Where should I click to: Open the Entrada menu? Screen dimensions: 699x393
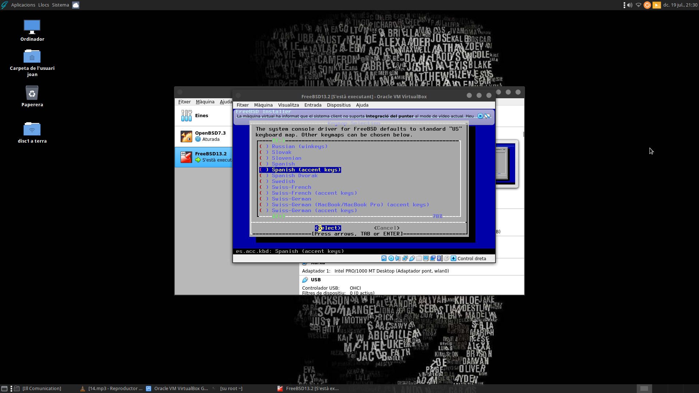coord(313,105)
